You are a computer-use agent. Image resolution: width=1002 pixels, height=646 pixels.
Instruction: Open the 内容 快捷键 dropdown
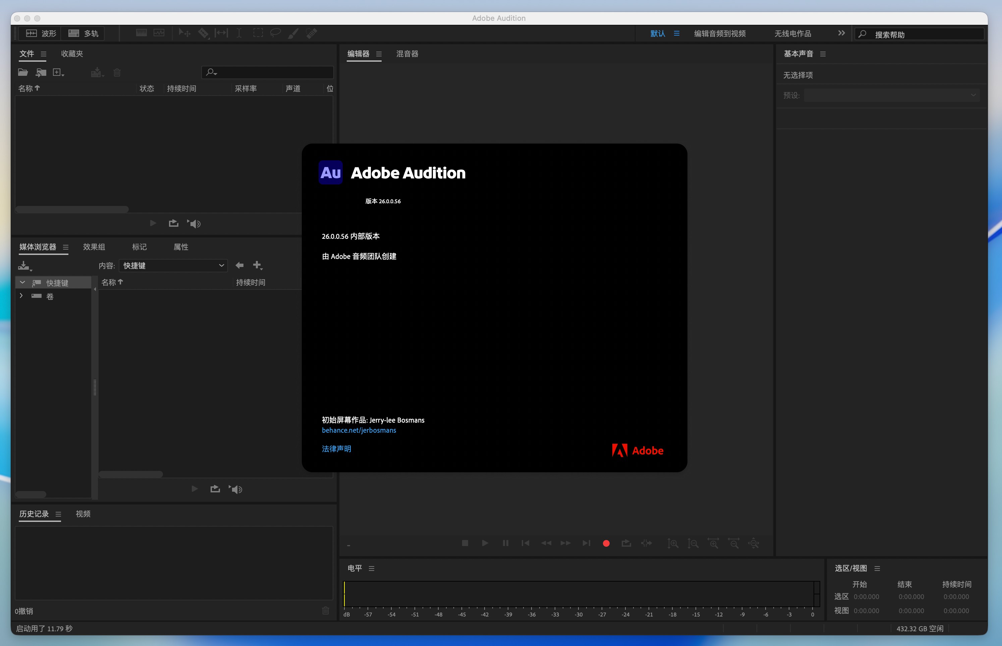pyautogui.click(x=173, y=266)
